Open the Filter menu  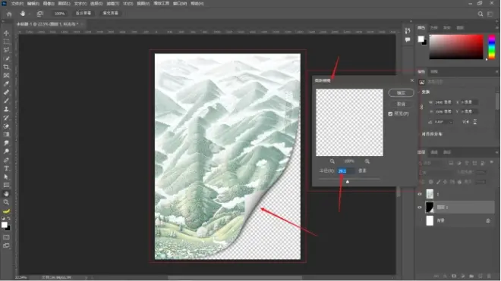point(112,4)
